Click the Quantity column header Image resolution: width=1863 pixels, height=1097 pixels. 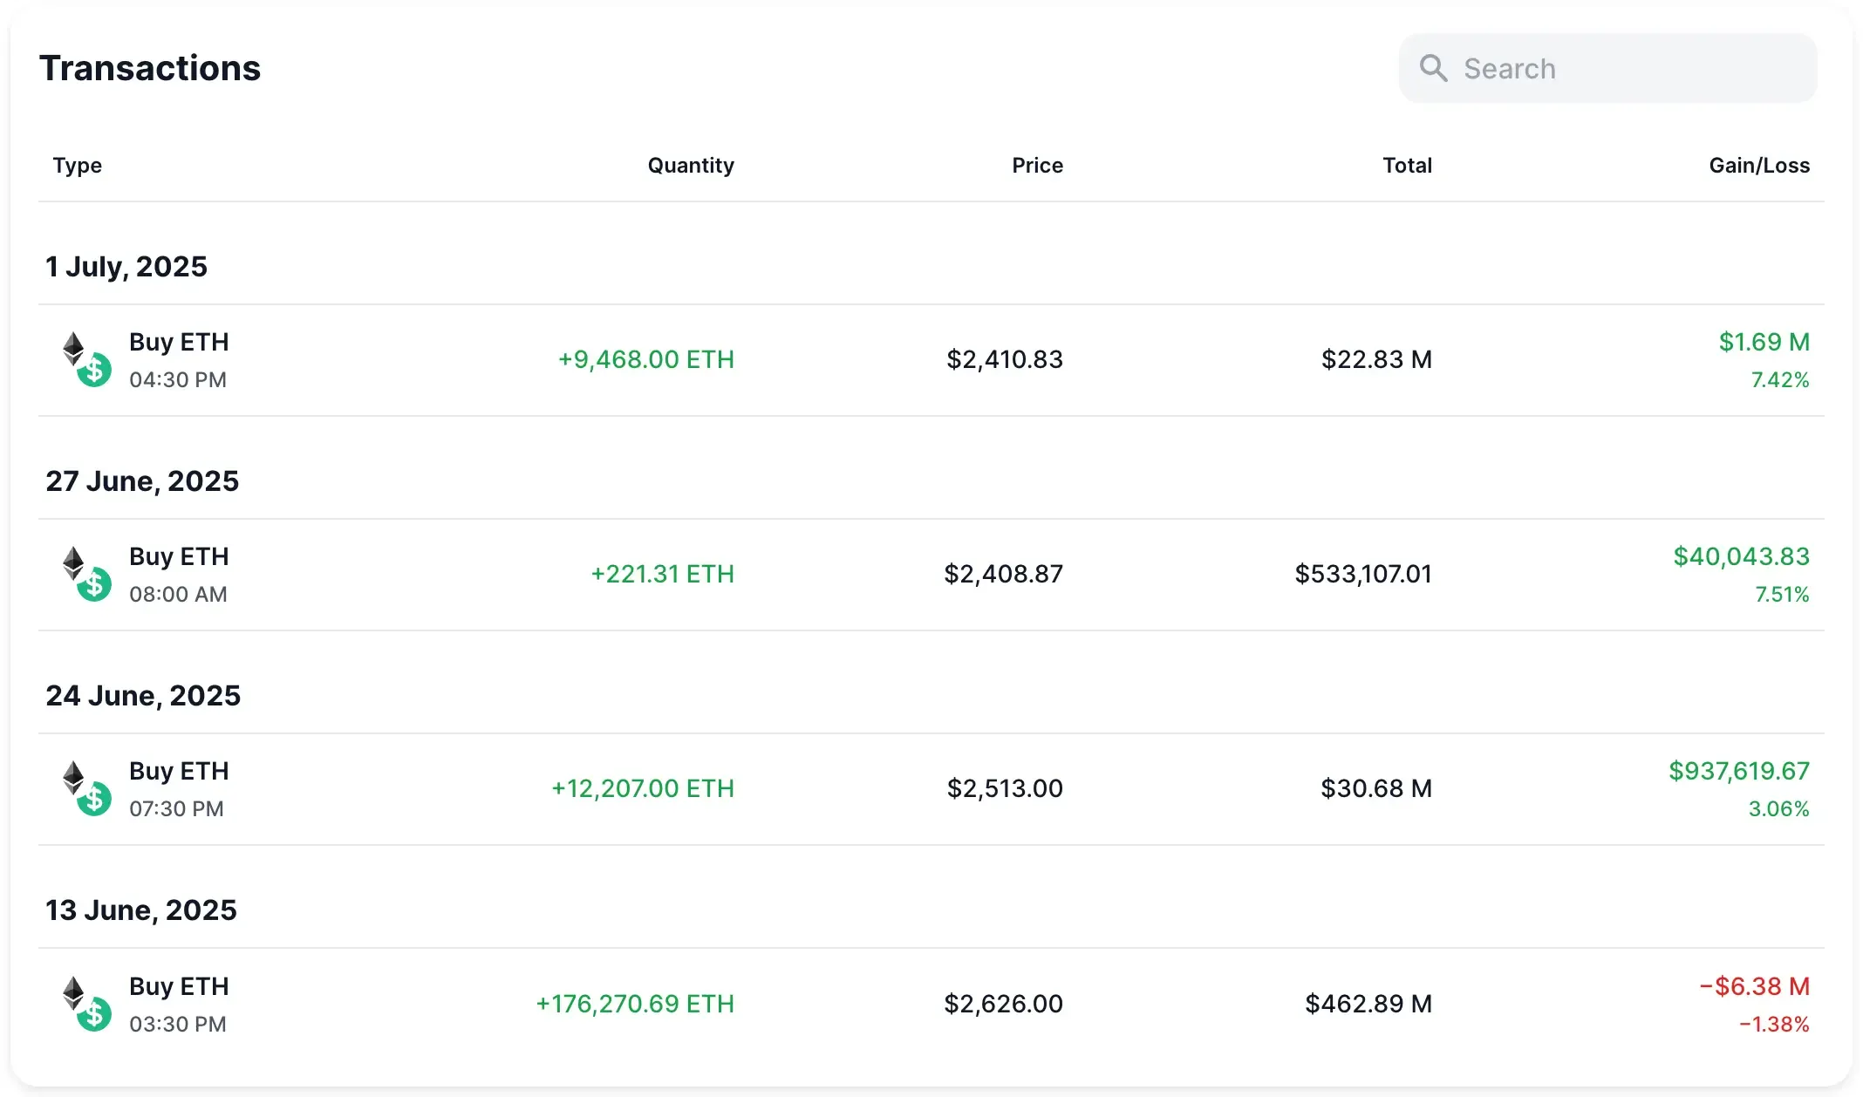[691, 165]
